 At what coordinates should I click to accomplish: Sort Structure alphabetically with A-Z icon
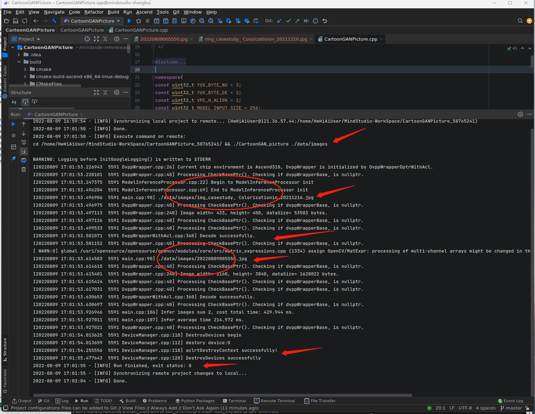[14, 102]
